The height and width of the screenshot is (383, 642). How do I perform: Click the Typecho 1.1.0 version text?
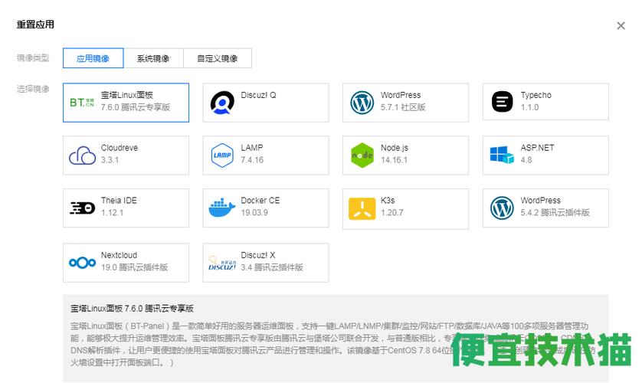point(529,107)
